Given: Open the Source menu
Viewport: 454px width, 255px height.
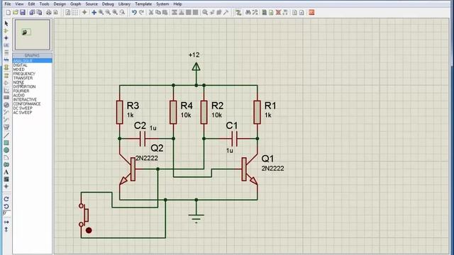Looking at the screenshot, I should coord(92,4).
